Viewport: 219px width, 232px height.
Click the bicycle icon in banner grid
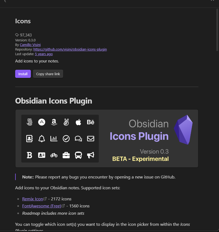(54, 155)
